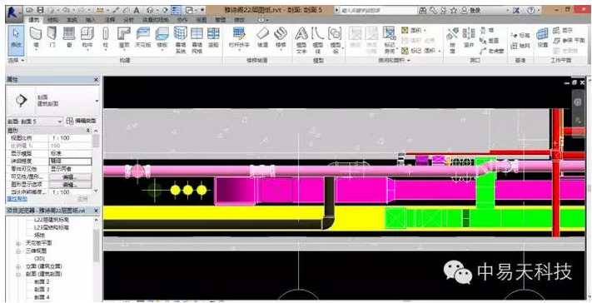Choose the Wall opening (墙) tool
This screenshot has width=592, height=303.
click(486, 30)
